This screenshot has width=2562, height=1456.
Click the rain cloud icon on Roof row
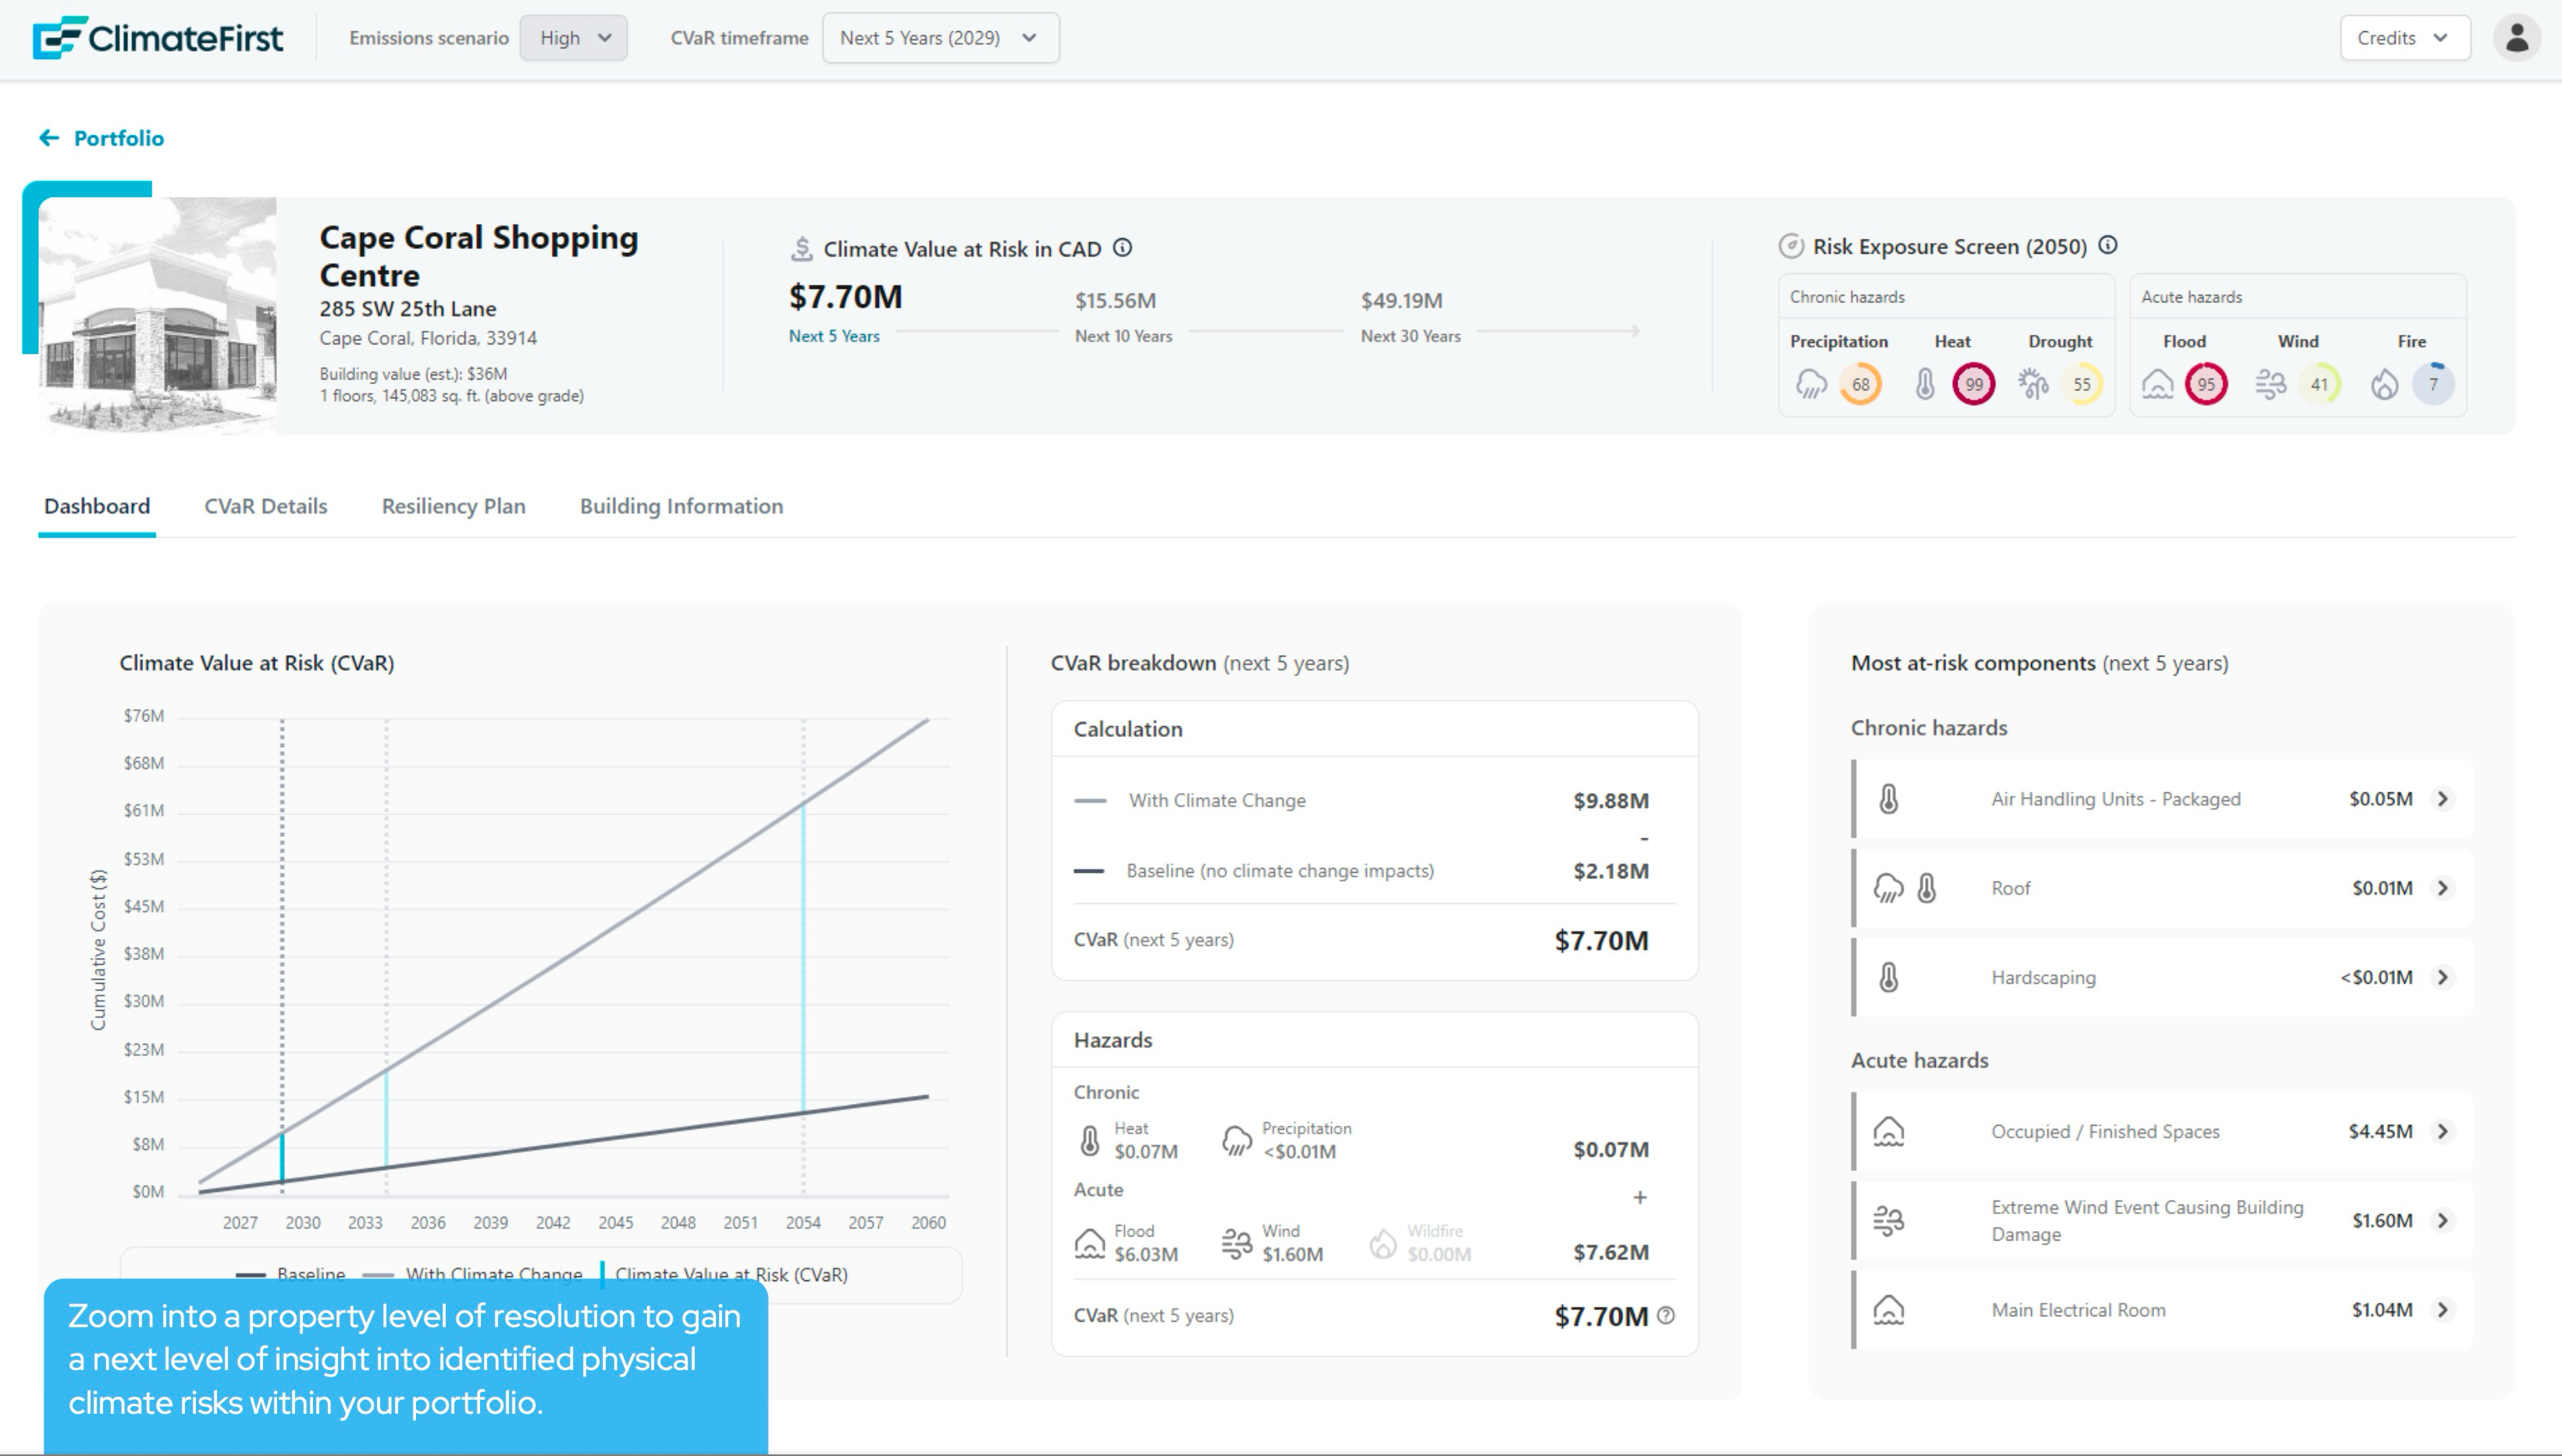[x=1888, y=888]
